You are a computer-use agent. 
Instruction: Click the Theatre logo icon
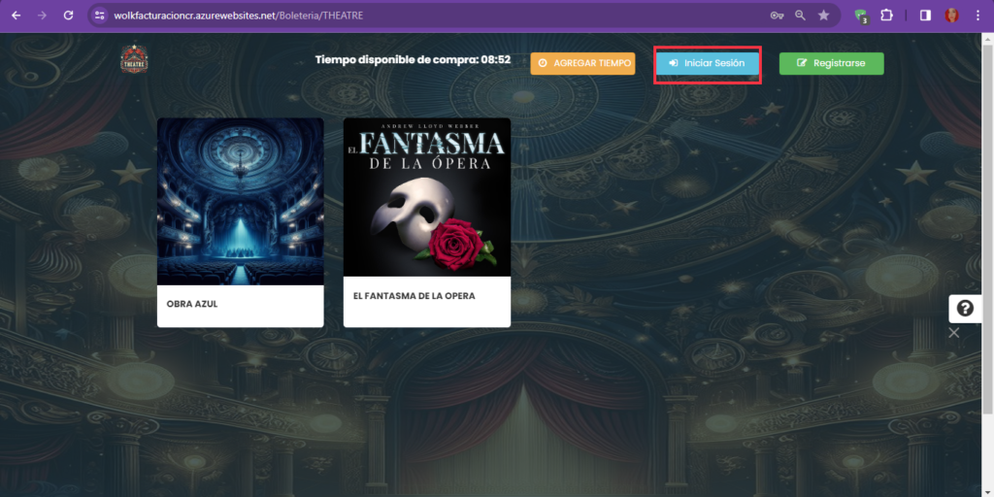click(134, 61)
